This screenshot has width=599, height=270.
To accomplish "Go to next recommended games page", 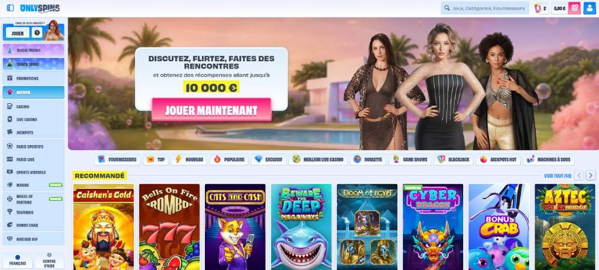I will point(591,175).
